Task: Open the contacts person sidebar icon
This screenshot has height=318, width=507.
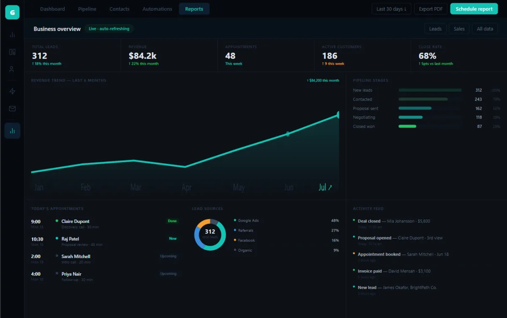Action: (12, 69)
